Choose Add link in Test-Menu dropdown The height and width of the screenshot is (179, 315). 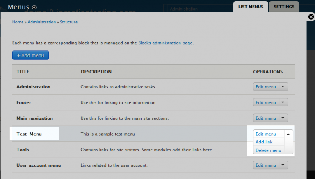[x=264, y=142]
